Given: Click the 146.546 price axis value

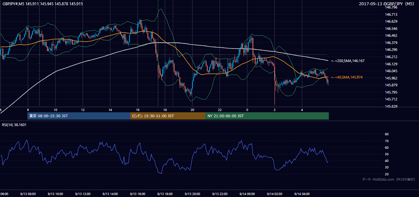Looking at the screenshot, I should click(x=391, y=29).
